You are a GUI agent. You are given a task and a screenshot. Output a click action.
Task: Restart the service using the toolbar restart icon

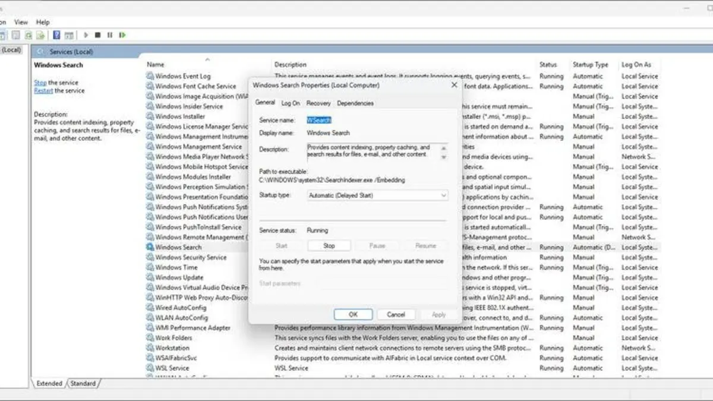click(122, 34)
